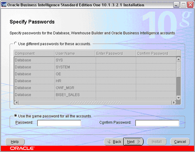195x152 pixels.
Task: Maximize the installer window
Action: click(x=183, y=5)
